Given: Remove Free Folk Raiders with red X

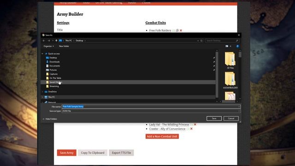Looking at the screenshot, I should (181, 30).
